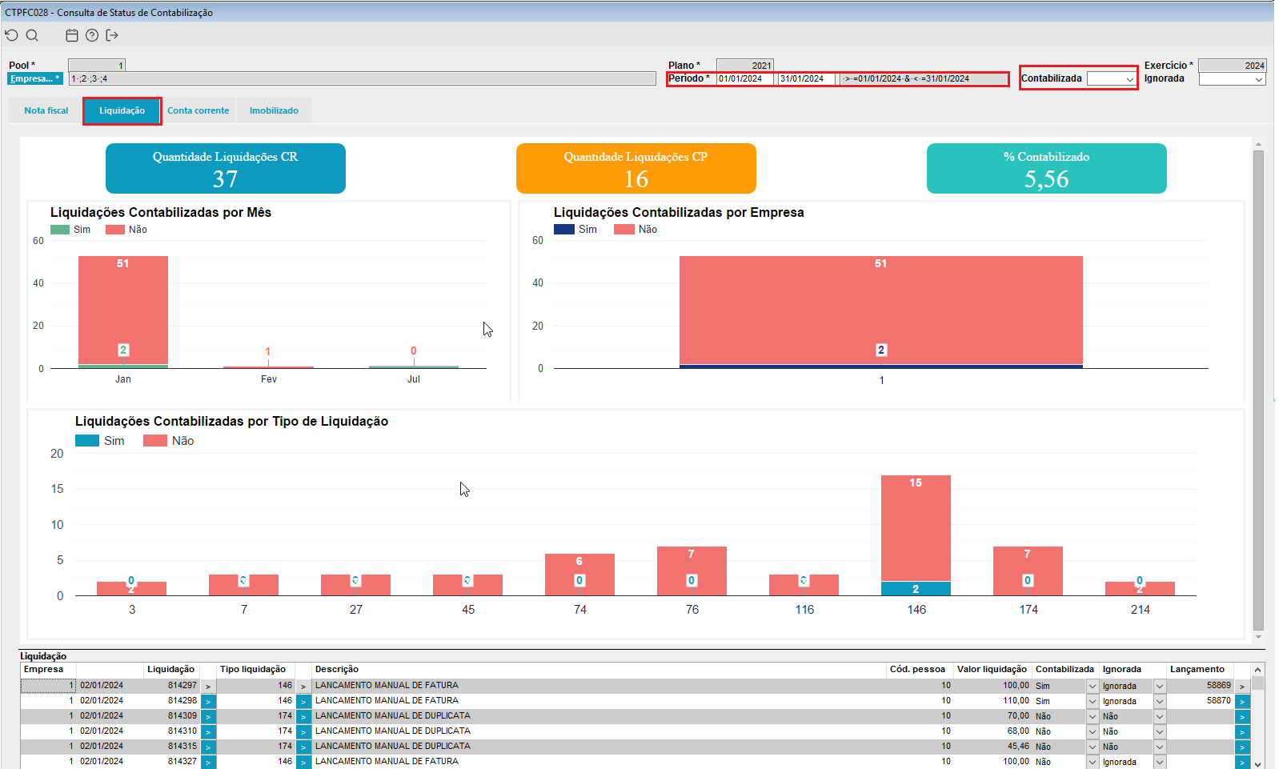
Task: Open the calendar toolbar icon
Action: click(x=72, y=35)
